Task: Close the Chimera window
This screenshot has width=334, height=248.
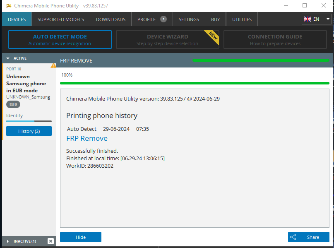Action: pos(324,5)
